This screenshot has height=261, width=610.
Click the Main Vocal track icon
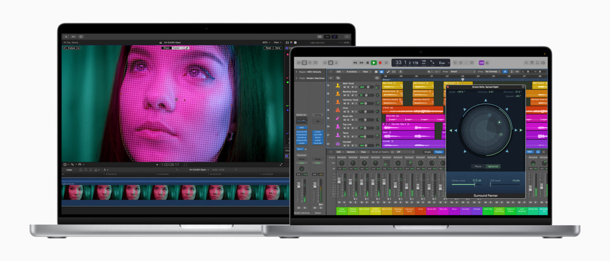tap(338, 86)
